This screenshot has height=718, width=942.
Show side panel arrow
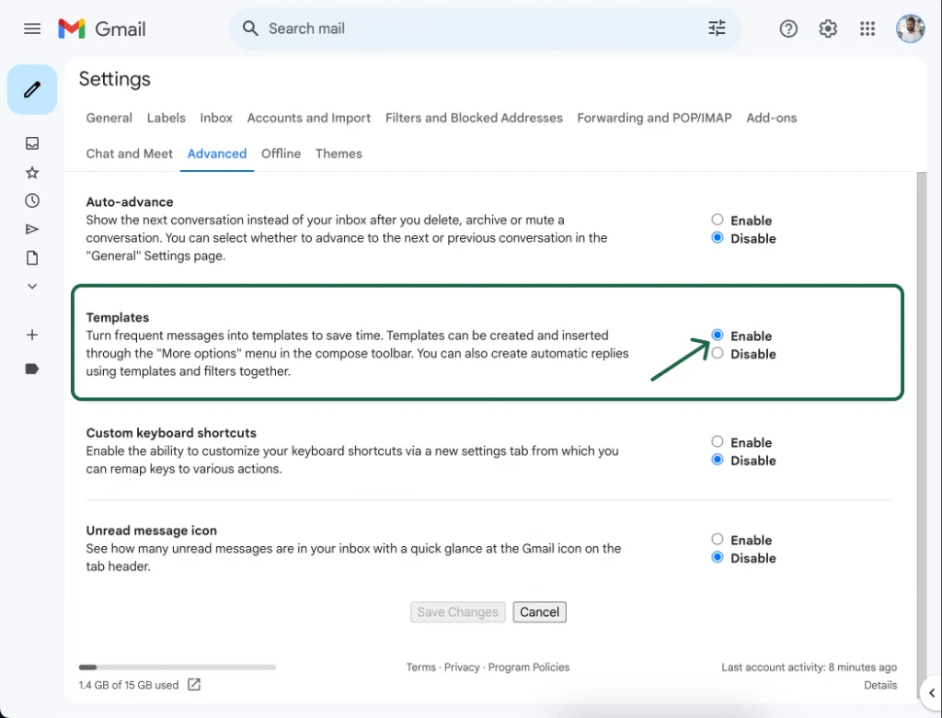(931, 693)
